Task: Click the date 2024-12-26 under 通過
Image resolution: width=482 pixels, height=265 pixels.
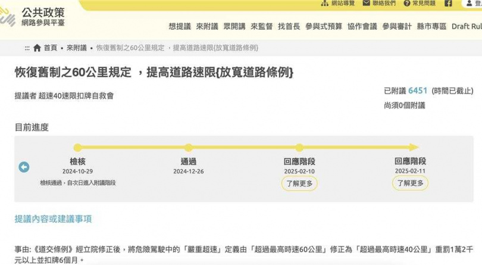Action: (189, 172)
